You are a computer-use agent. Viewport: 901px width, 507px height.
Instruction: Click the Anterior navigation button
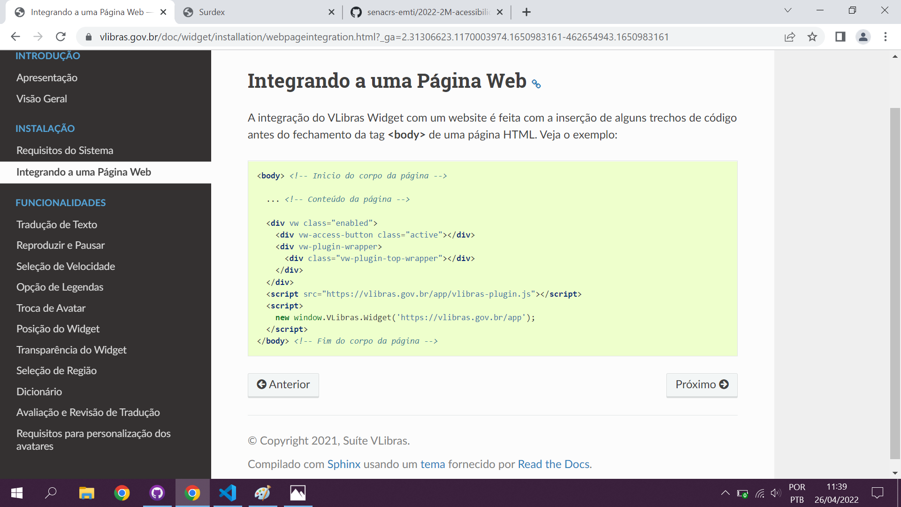pyautogui.click(x=283, y=384)
